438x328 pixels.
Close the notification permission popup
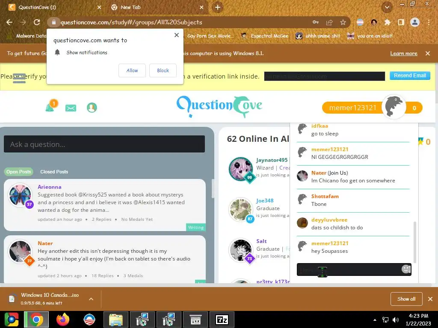pos(177,35)
